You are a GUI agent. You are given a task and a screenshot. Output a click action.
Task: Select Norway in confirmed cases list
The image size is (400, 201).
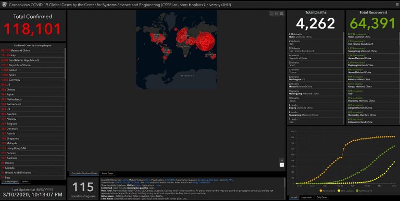(x=32, y=119)
